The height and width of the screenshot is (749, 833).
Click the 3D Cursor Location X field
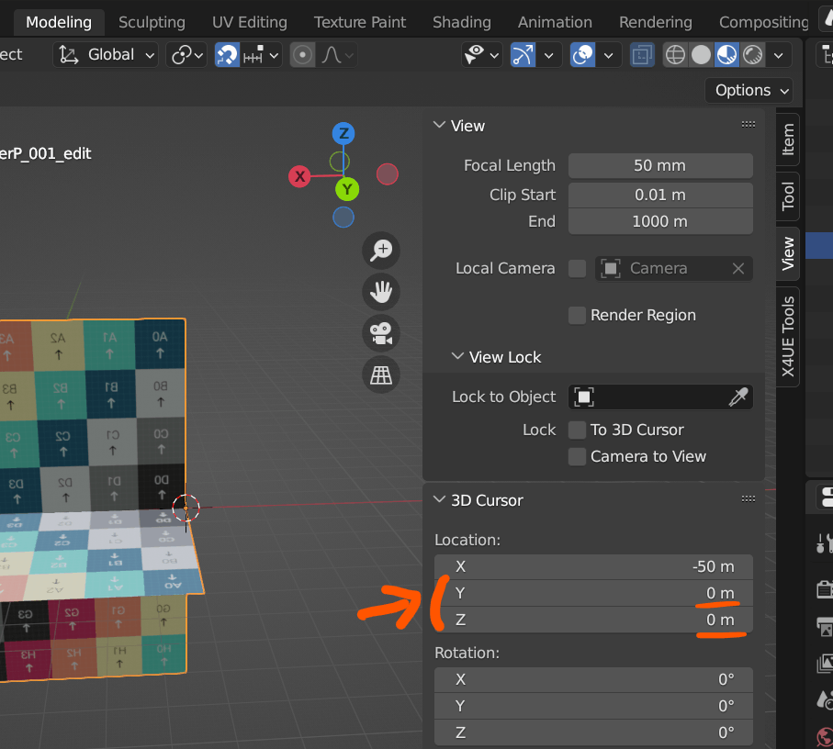[x=593, y=567]
